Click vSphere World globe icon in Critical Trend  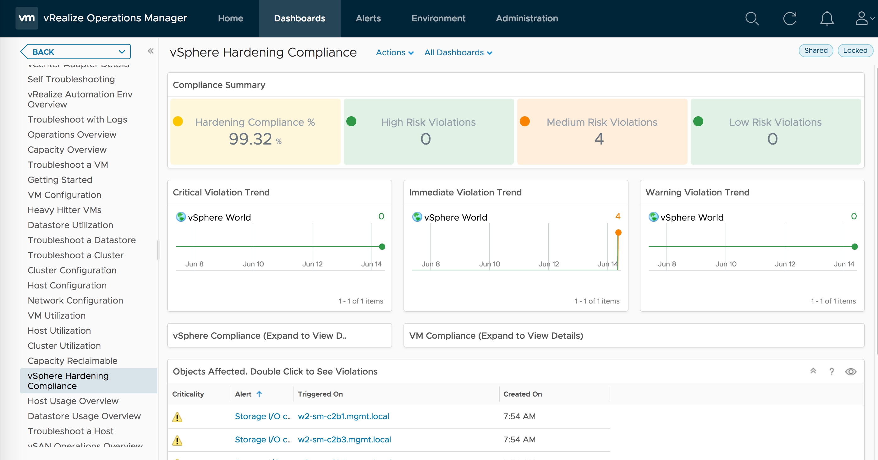coord(181,217)
